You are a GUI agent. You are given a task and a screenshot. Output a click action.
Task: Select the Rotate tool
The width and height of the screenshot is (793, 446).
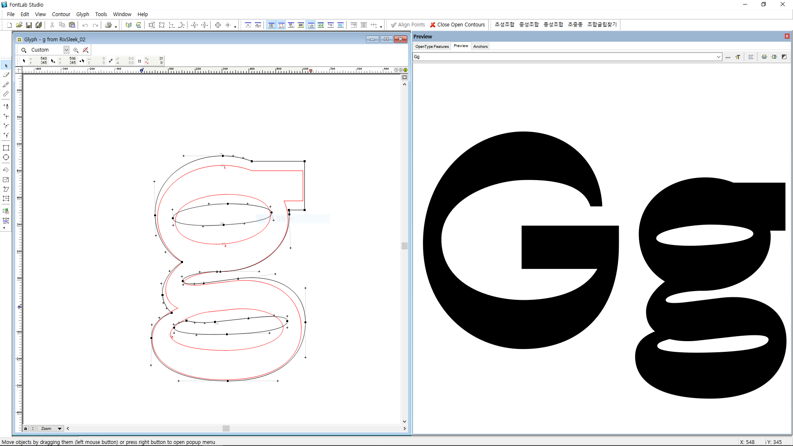coord(6,170)
